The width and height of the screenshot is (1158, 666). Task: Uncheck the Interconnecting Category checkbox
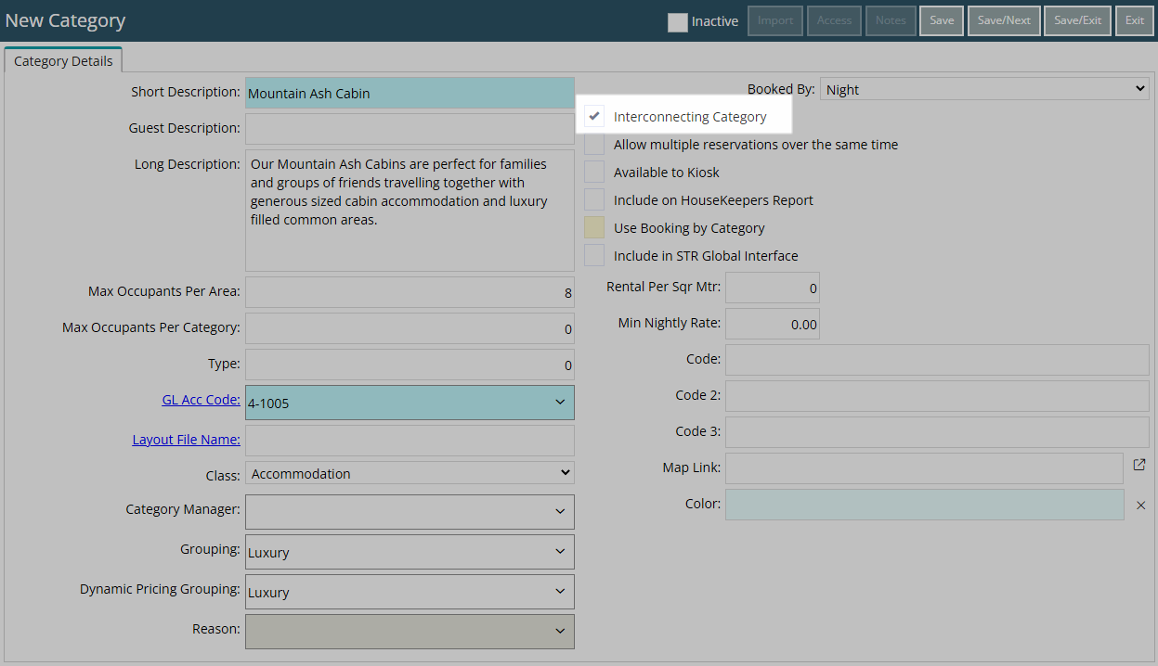(x=594, y=117)
